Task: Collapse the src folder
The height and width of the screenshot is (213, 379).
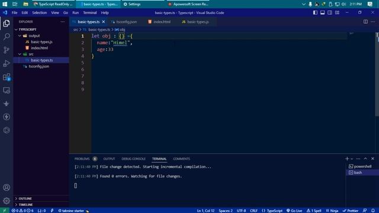Action: click(31, 54)
